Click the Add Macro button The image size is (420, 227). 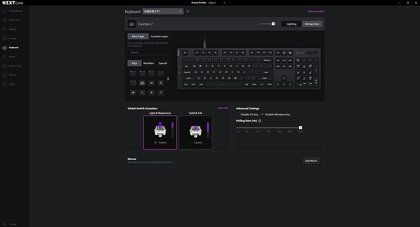click(311, 161)
